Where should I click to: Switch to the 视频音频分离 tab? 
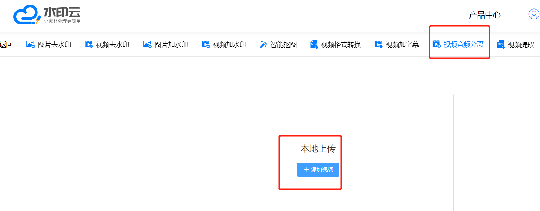click(463, 44)
